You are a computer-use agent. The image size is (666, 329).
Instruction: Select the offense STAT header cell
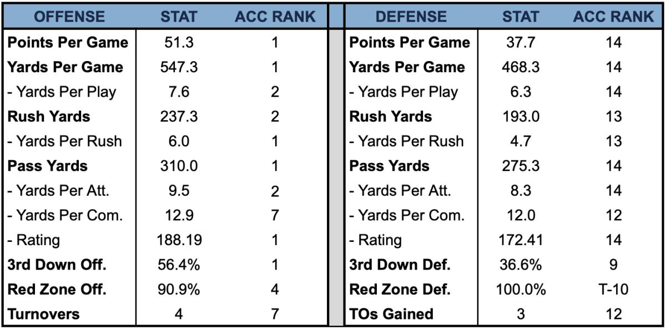pyautogui.click(x=179, y=17)
